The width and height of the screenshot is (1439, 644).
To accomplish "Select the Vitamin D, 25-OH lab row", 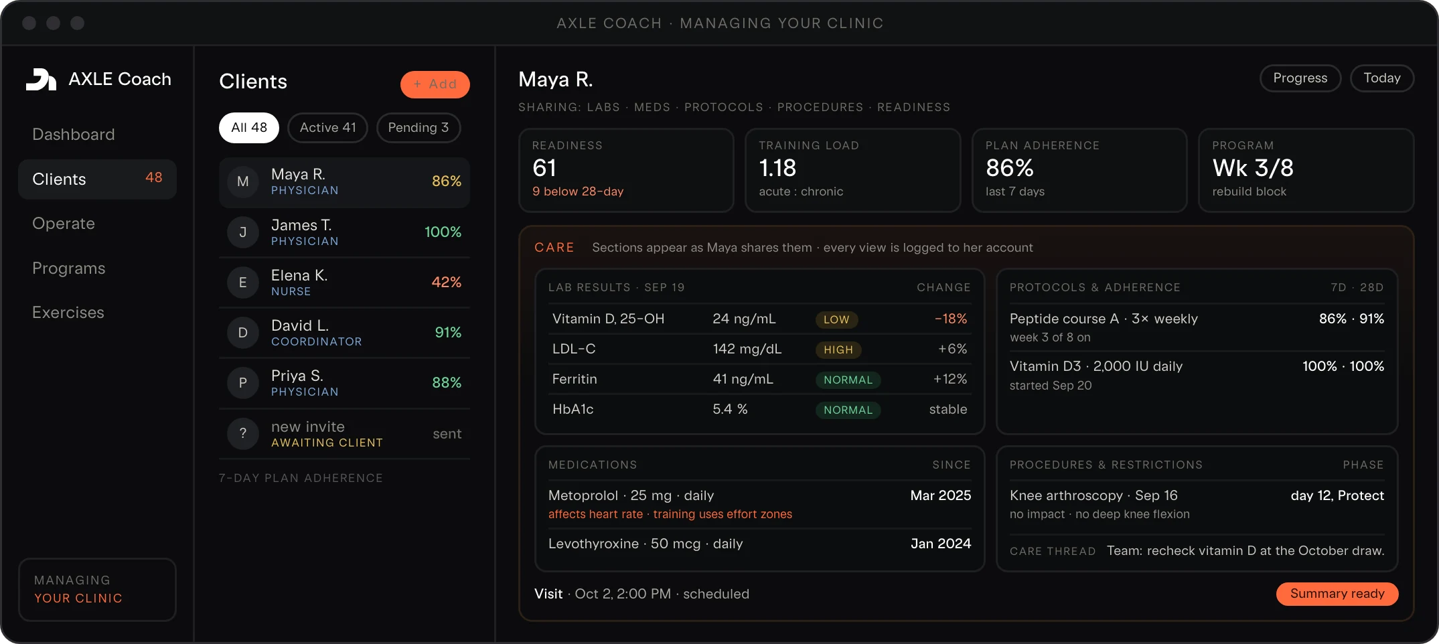I will (x=759, y=319).
